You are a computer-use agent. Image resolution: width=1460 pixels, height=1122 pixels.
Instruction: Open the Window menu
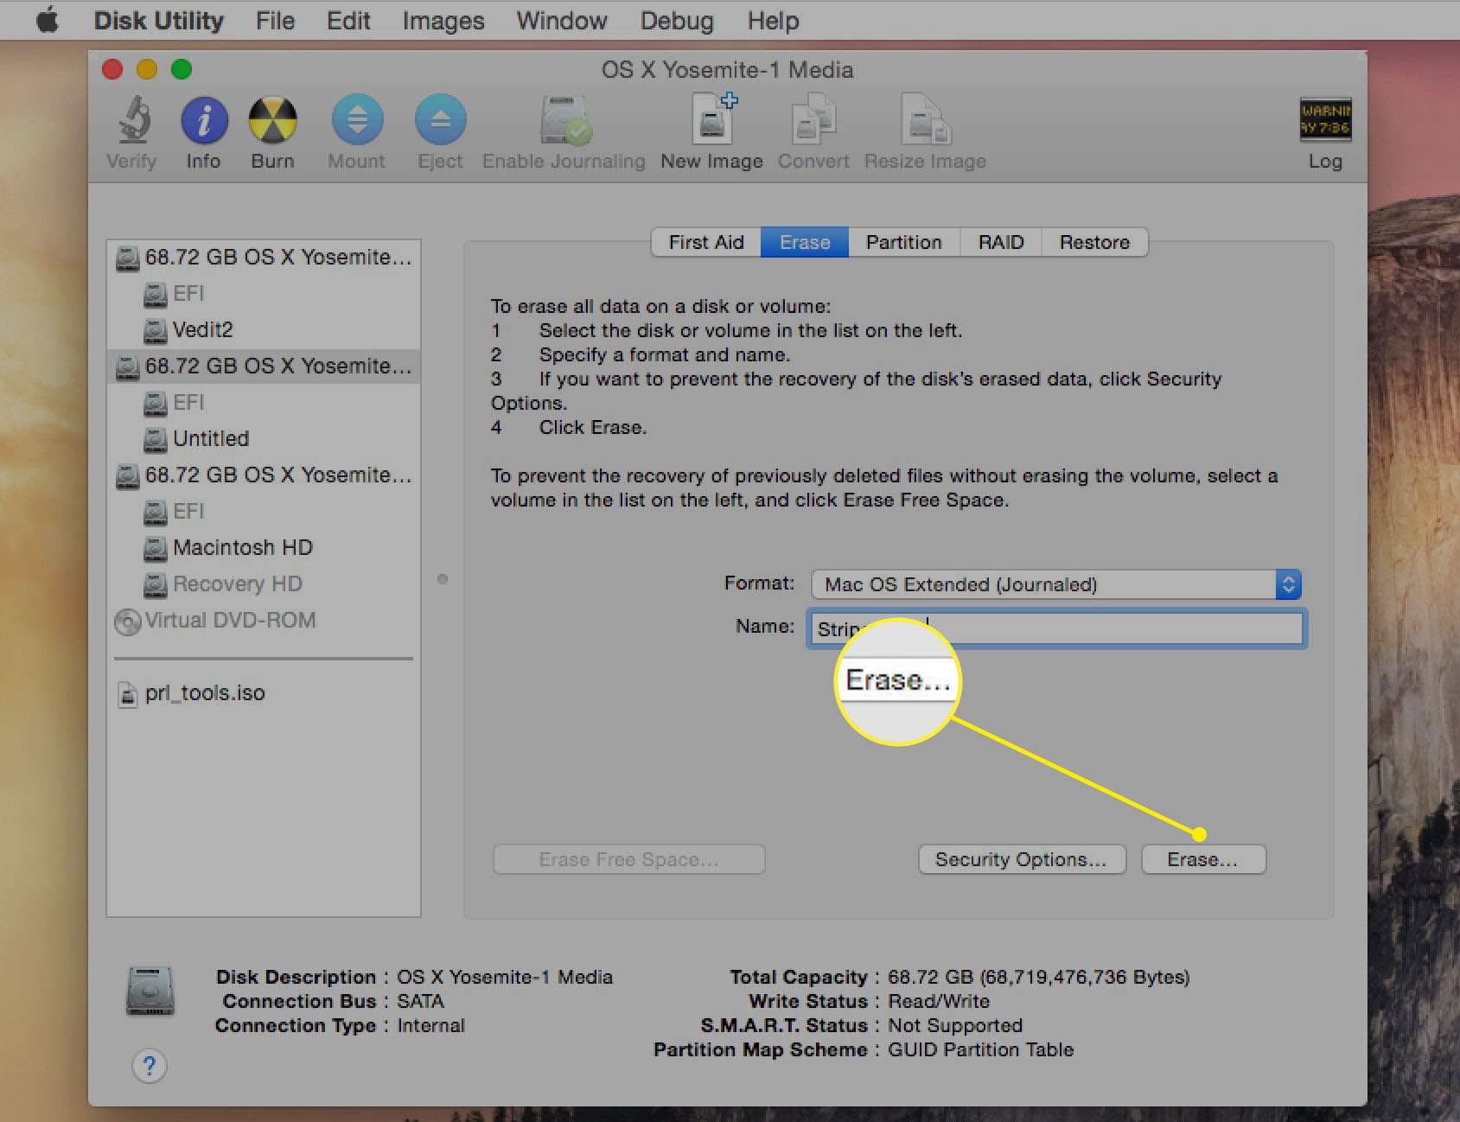click(562, 20)
